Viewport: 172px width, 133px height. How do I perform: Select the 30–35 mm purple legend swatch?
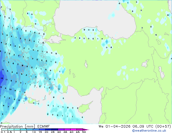[x=61, y=129]
